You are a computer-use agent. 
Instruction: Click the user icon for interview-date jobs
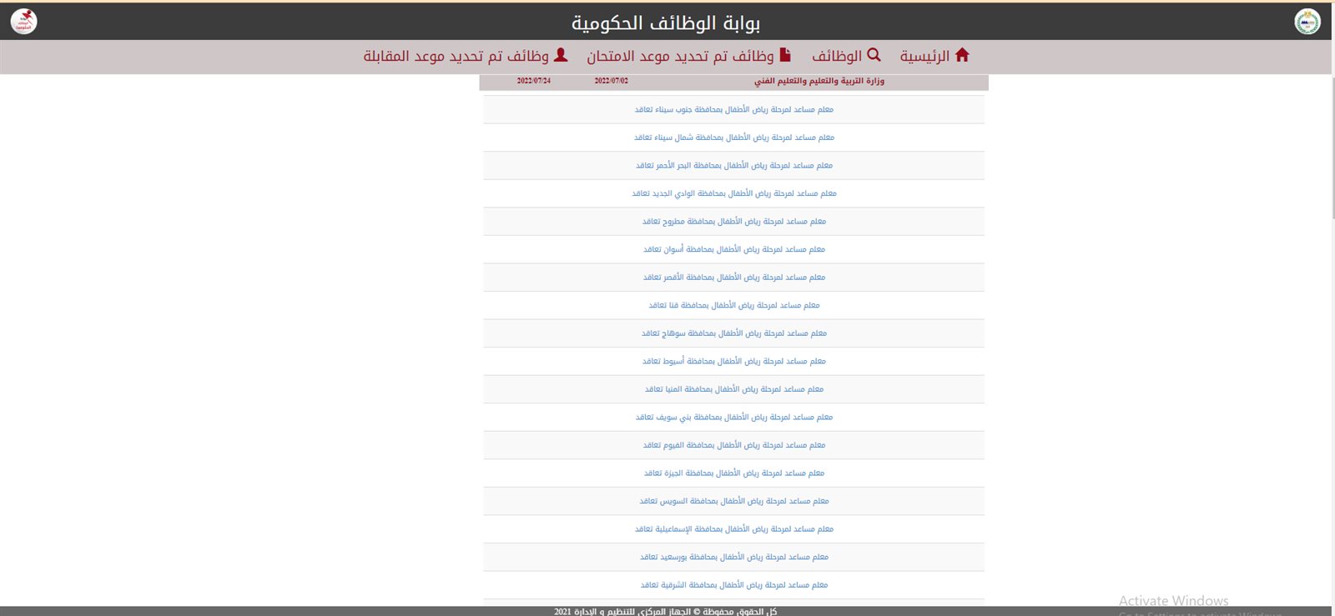(561, 55)
